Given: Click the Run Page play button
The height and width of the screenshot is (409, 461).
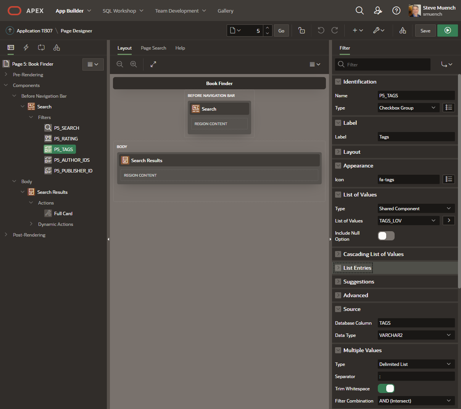Looking at the screenshot, I should 447,31.
